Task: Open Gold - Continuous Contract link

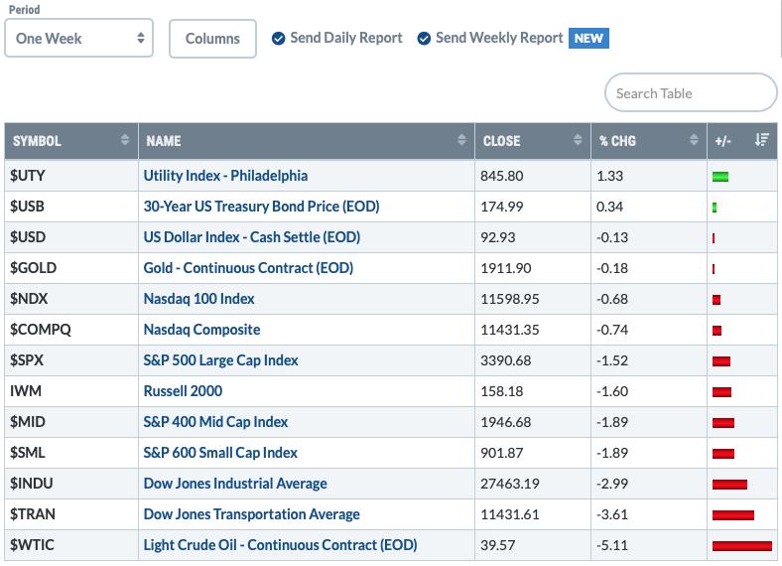Action: [248, 268]
